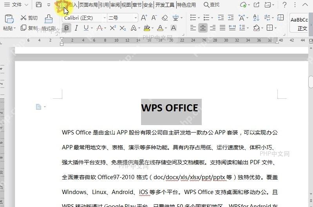The width and height of the screenshot is (313, 207).
Task: Click the character shading A icon
Action: click(x=174, y=28)
